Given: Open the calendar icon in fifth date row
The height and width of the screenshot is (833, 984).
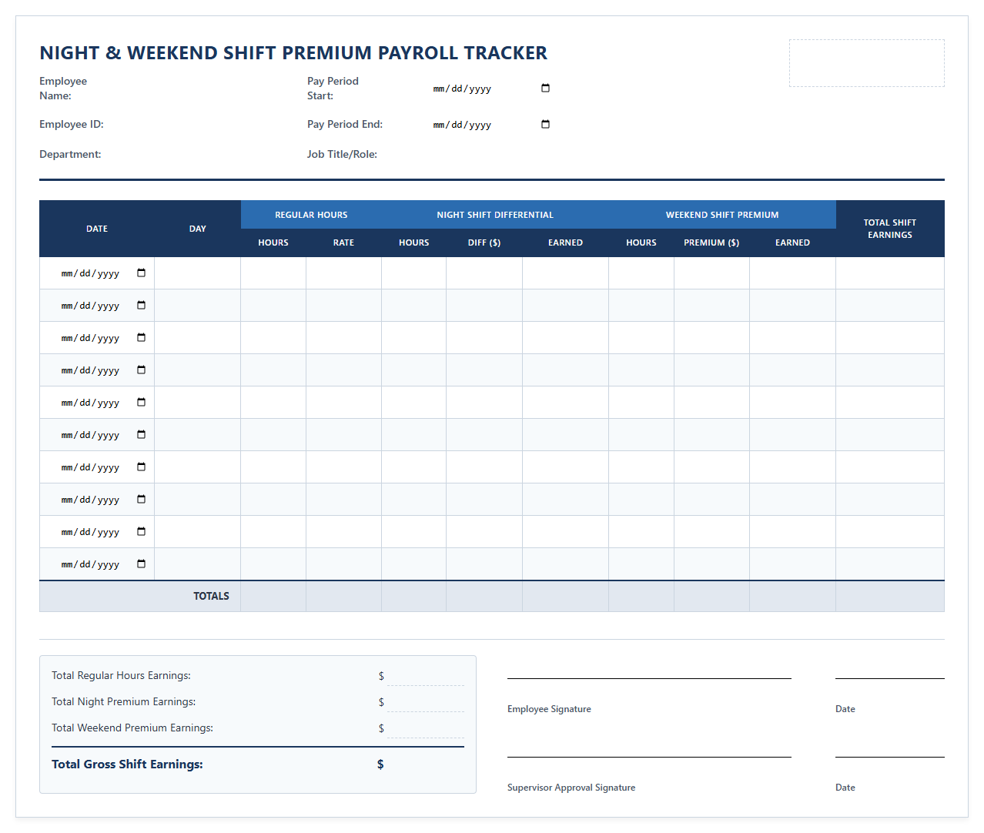Looking at the screenshot, I should point(141,402).
